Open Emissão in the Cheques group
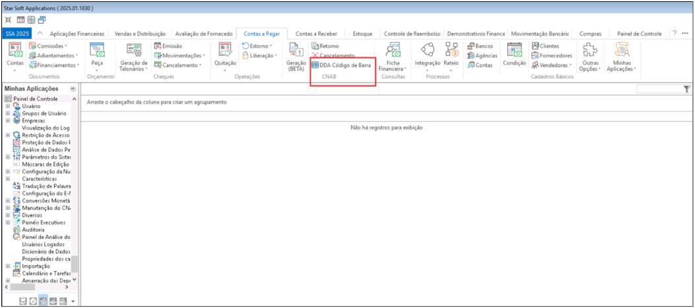Image resolution: width=695 pixels, height=308 pixels. click(172, 46)
